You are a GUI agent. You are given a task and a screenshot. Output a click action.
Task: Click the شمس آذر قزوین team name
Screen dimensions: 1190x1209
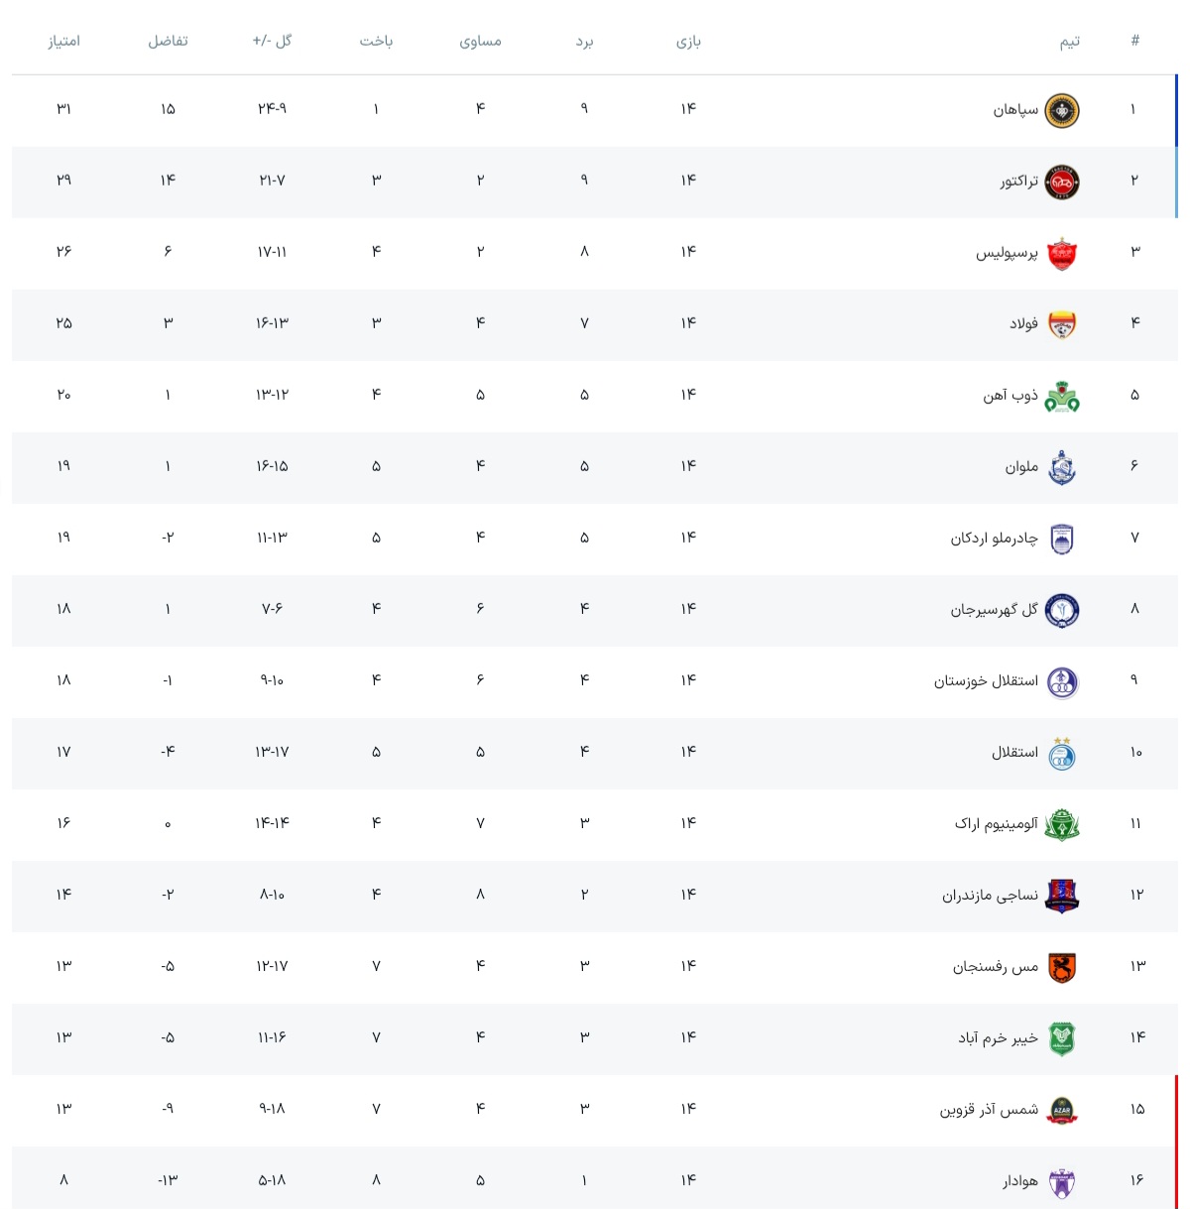tap(989, 1109)
